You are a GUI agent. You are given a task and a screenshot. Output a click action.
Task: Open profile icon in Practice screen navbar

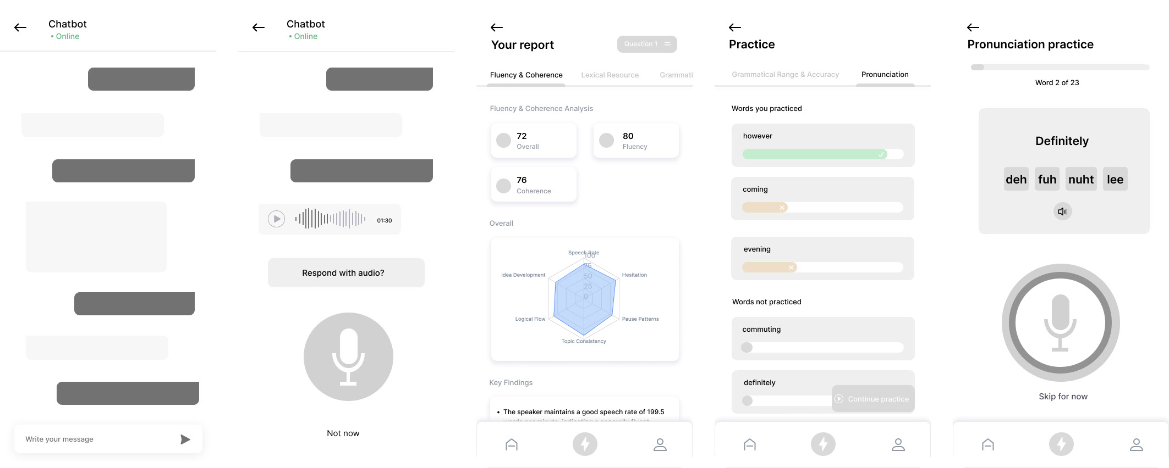pos(898,444)
